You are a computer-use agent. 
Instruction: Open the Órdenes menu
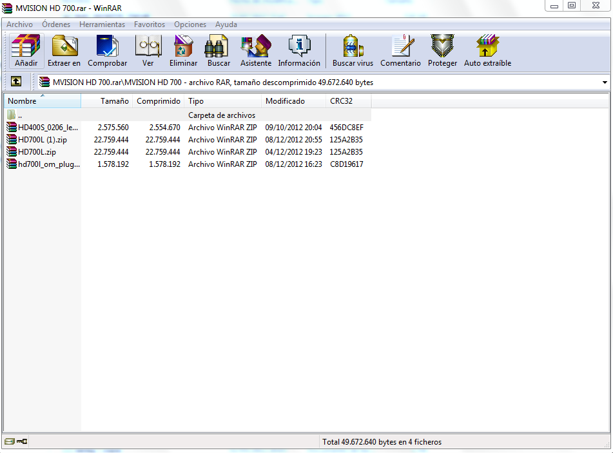(56, 24)
